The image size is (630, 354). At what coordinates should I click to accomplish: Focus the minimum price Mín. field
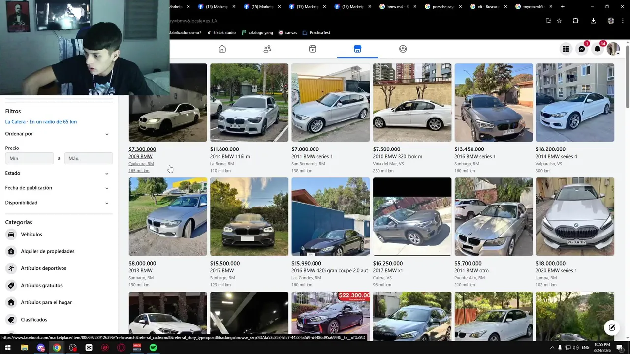(30, 158)
